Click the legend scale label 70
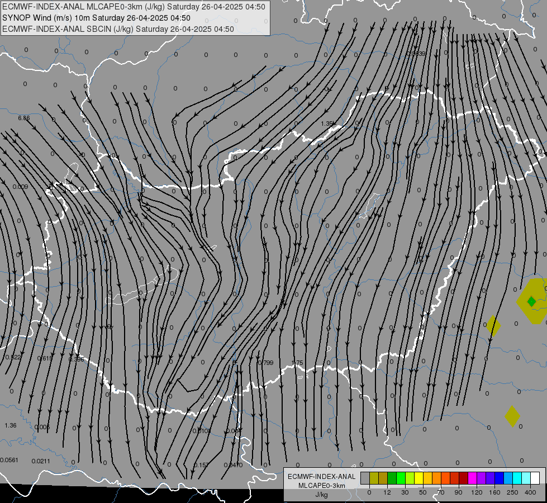The height and width of the screenshot is (503, 547). click(441, 492)
